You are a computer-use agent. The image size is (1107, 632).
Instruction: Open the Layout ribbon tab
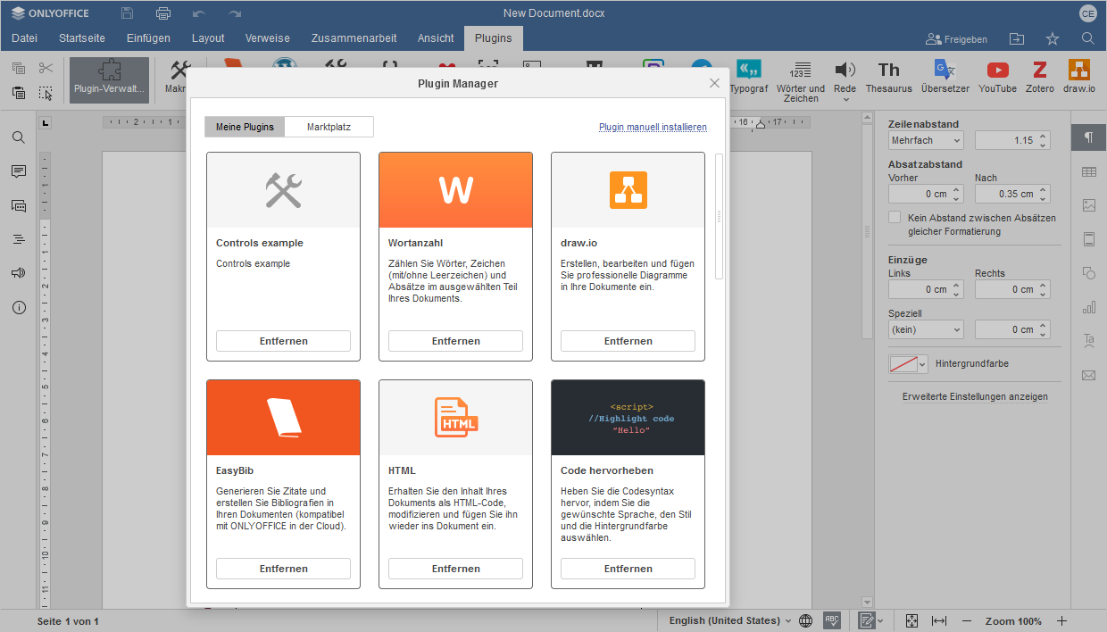208,38
